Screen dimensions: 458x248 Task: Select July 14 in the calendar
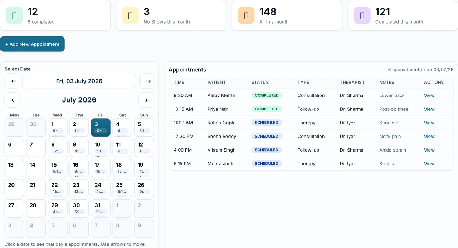pos(36,168)
